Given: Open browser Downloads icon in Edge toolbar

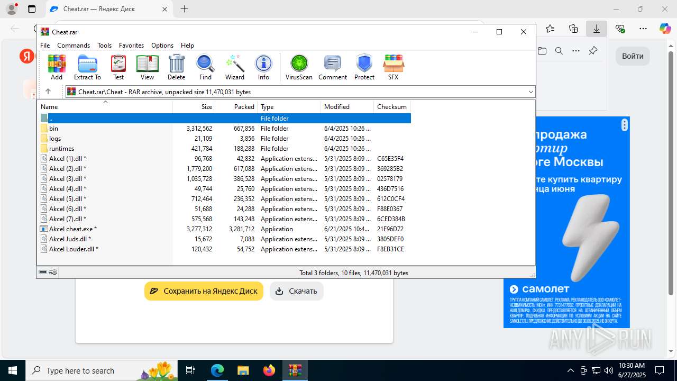Looking at the screenshot, I should pos(597,29).
